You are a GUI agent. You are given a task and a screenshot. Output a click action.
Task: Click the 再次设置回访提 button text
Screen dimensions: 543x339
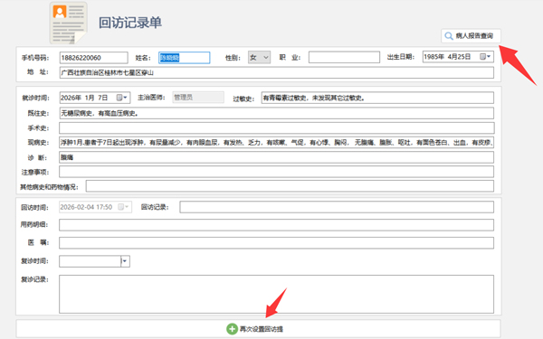coord(262,329)
